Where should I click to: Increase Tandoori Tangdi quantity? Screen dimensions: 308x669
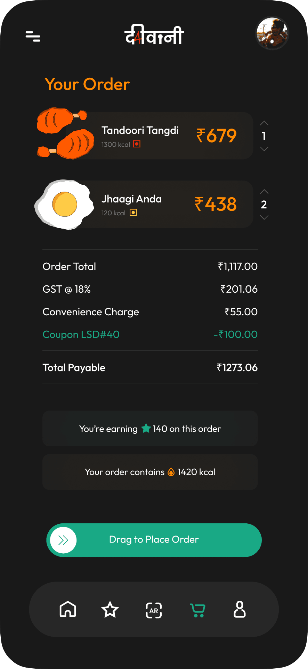pyautogui.click(x=264, y=123)
